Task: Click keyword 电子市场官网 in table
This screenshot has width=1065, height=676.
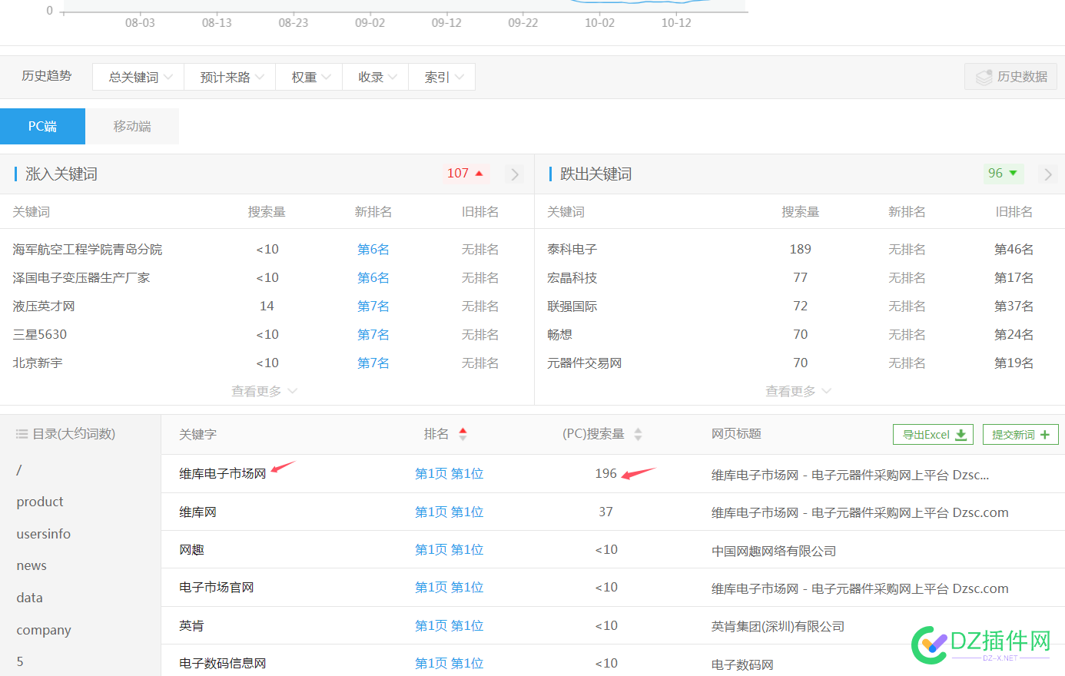Action: pos(216,588)
